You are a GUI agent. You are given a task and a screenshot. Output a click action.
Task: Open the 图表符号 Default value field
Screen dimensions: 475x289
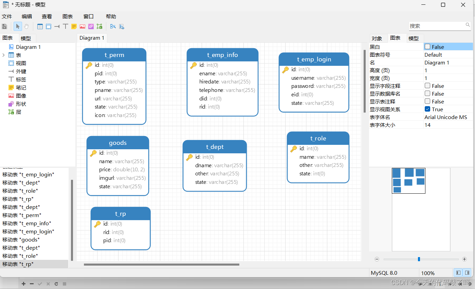(448, 55)
